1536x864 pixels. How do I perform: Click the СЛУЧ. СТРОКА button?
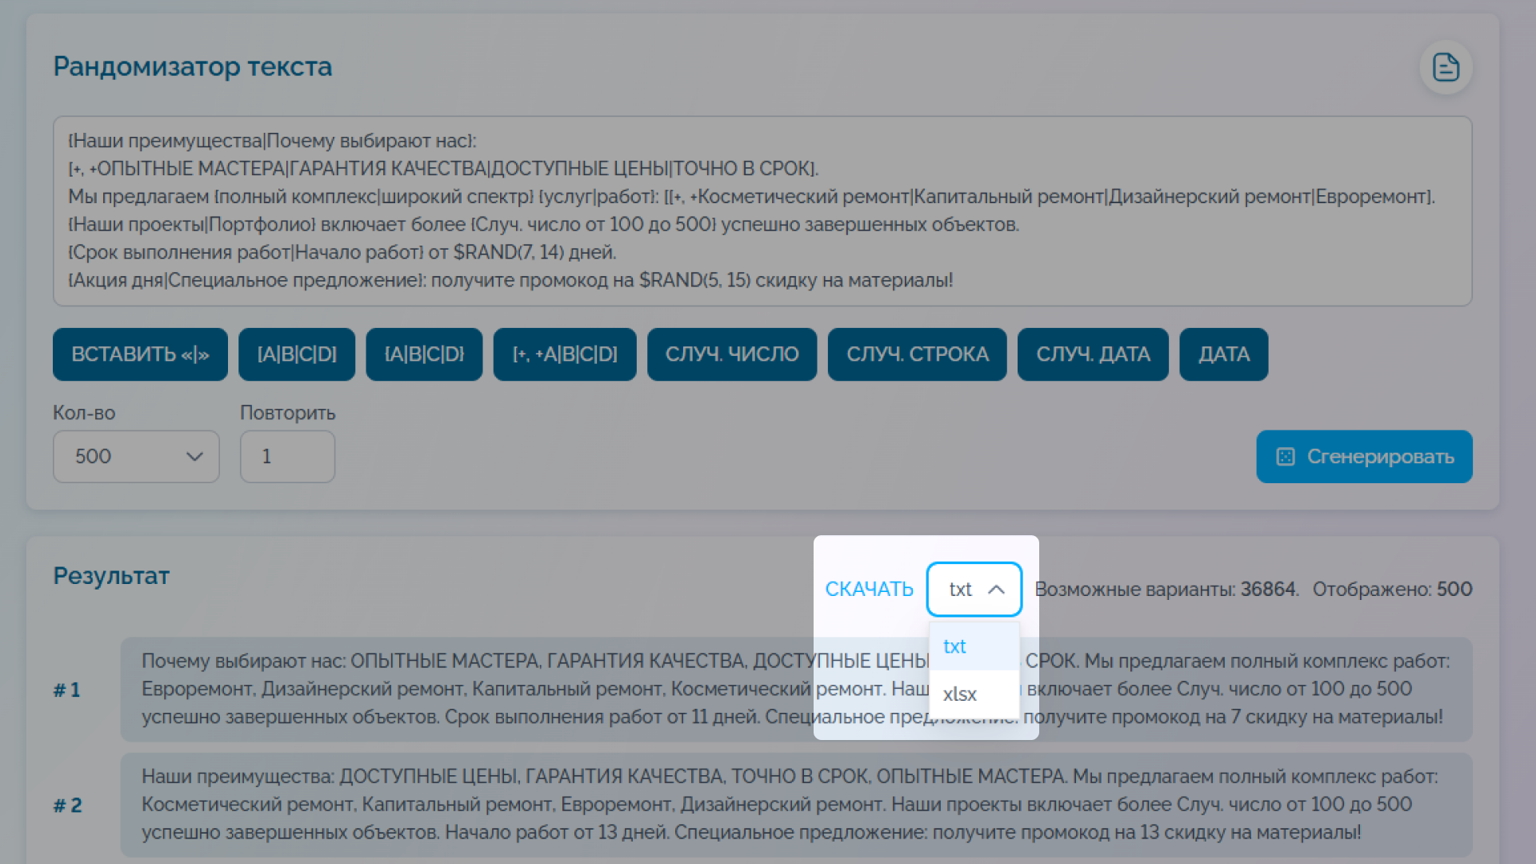[918, 354]
